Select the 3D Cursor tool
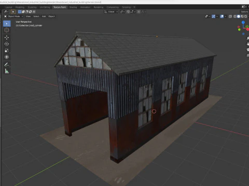The width and height of the screenshot is (249, 186). (7, 30)
